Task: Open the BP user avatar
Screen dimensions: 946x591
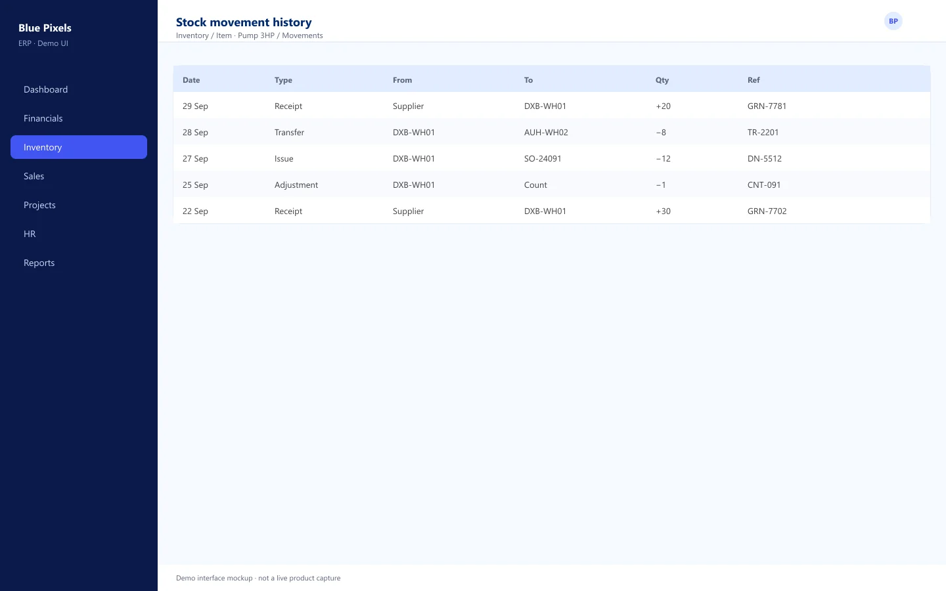Action: [x=893, y=21]
